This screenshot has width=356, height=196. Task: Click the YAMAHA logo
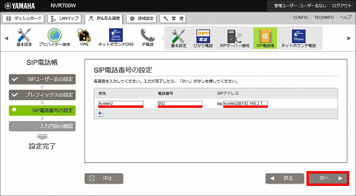click(20, 6)
